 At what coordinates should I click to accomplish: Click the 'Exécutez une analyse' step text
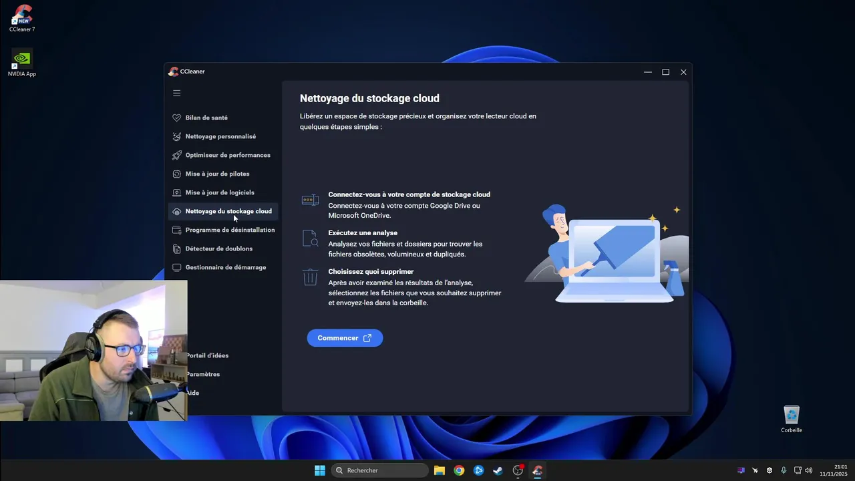pos(363,233)
